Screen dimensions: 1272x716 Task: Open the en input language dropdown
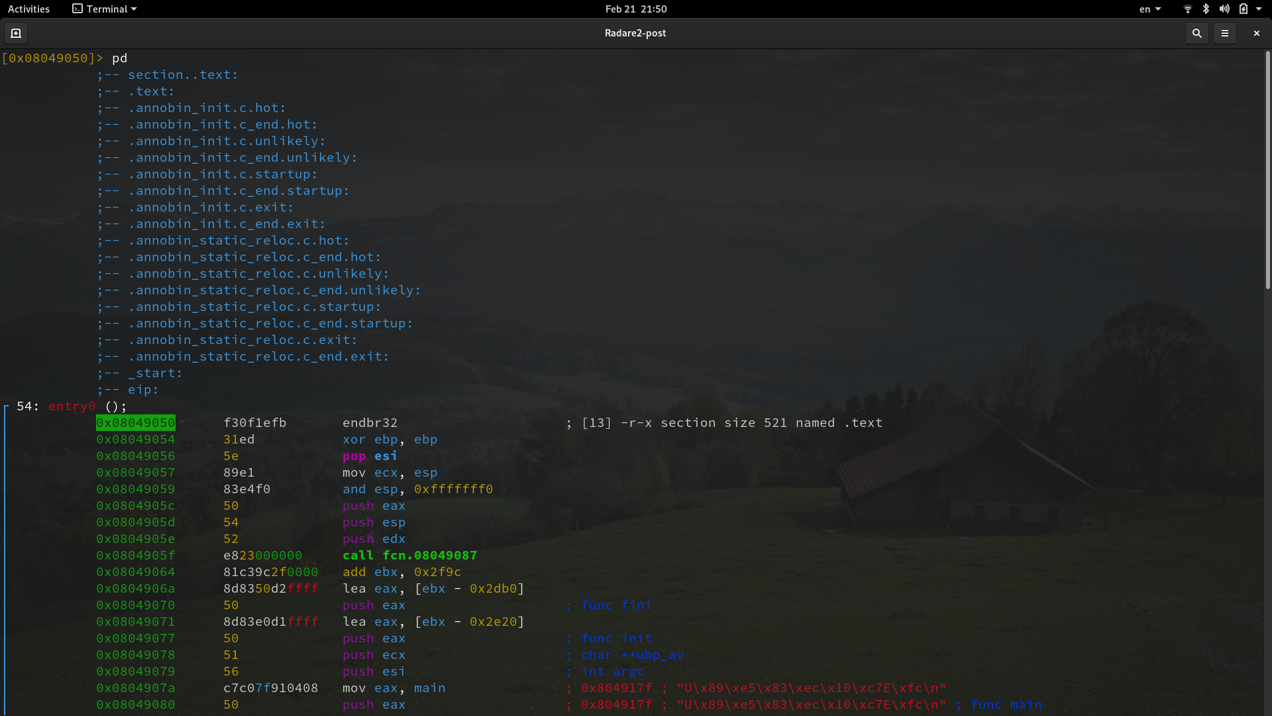pos(1149,9)
